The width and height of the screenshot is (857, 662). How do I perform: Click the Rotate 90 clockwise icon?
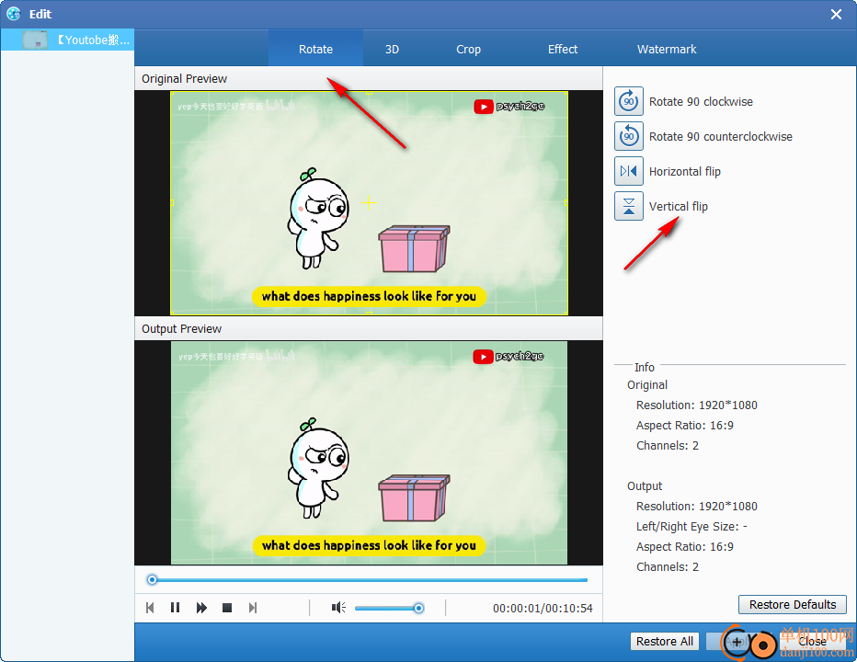[629, 102]
